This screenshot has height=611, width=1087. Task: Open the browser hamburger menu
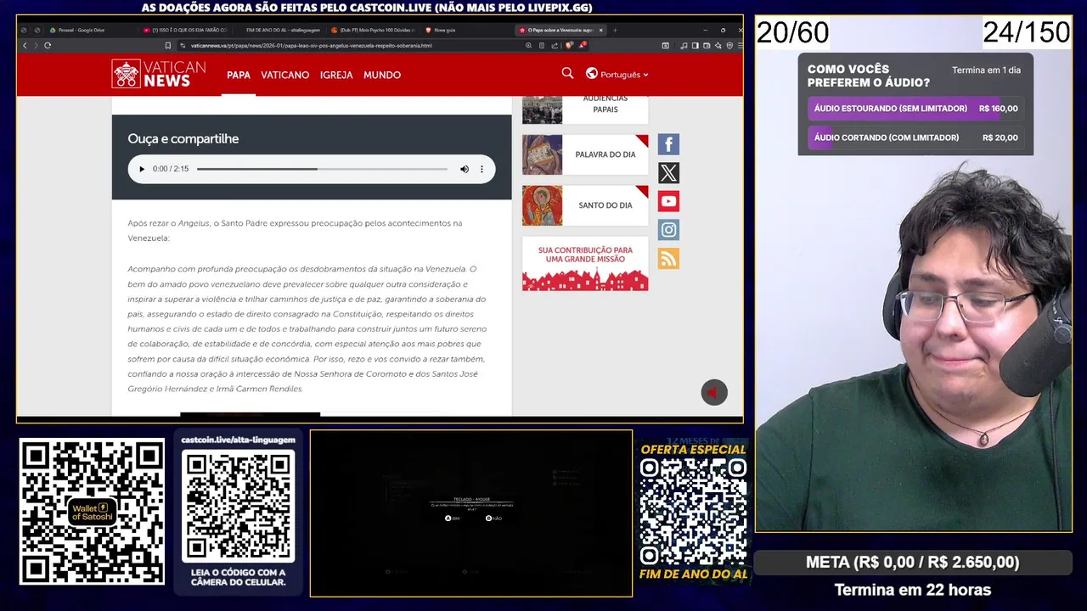tap(740, 45)
